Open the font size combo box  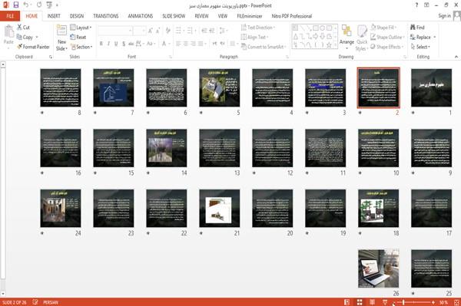pyautogui.click(x=139, y=31)
